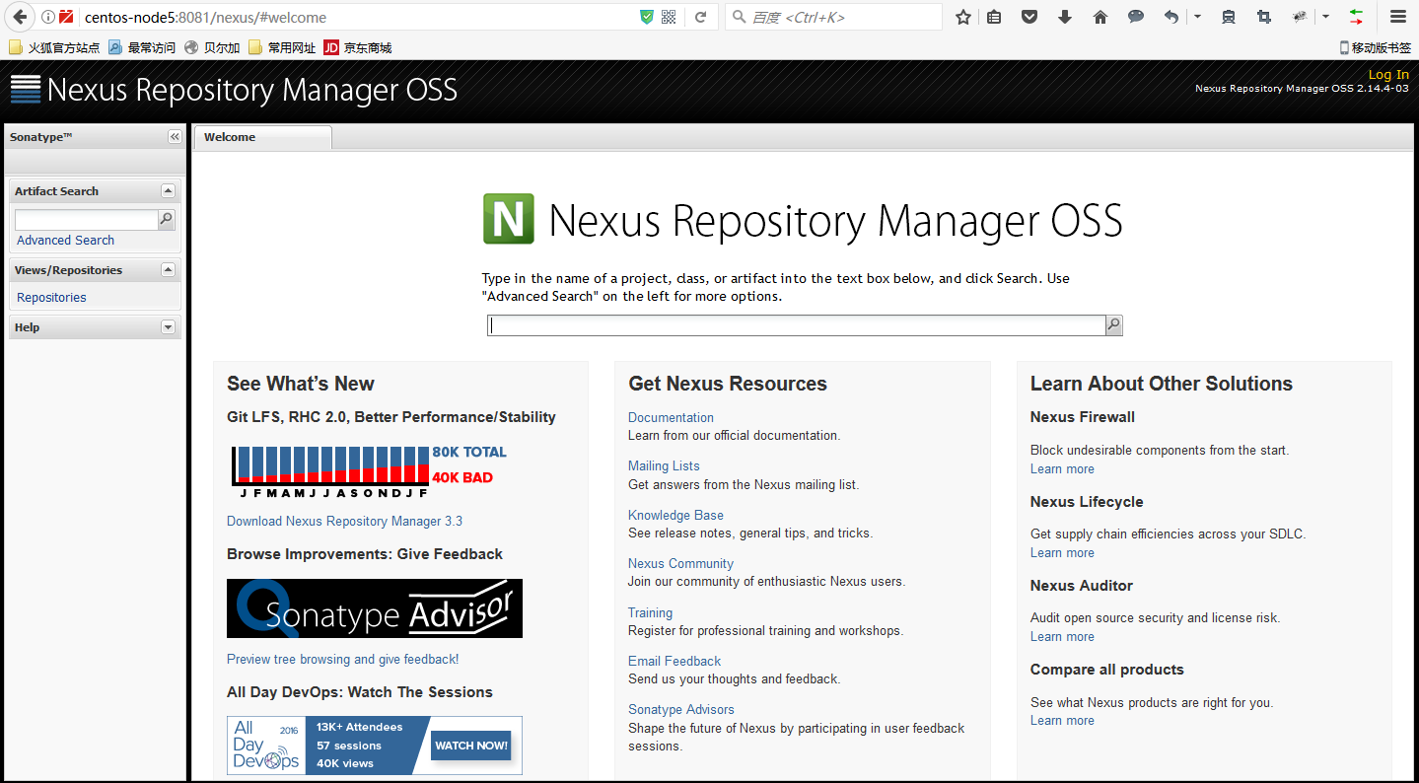Open the 贝尔加 bookmark

(x=213, y=47)
